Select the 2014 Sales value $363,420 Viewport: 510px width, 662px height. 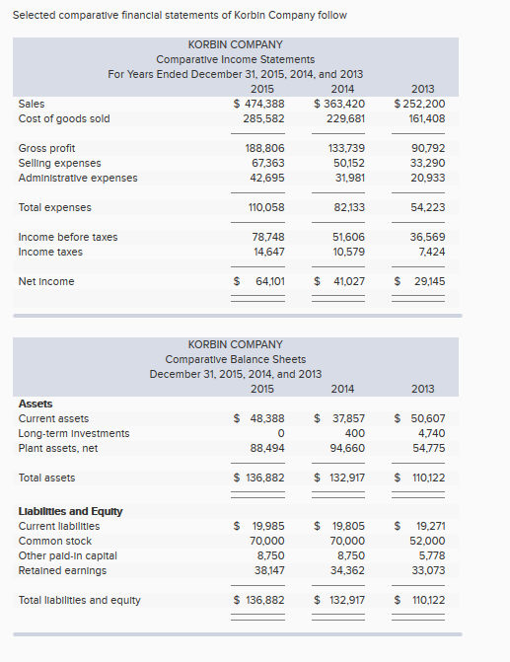click(x=339, y=104)
